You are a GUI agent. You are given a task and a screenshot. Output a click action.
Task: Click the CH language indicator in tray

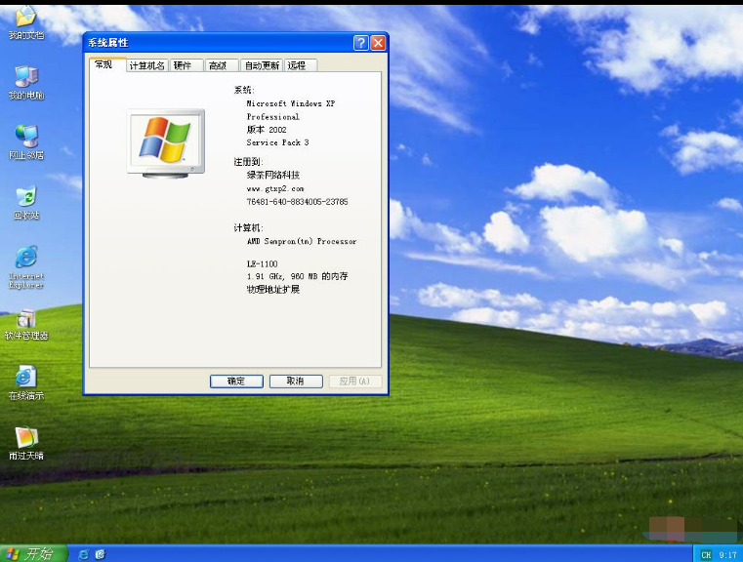[705, 554]
